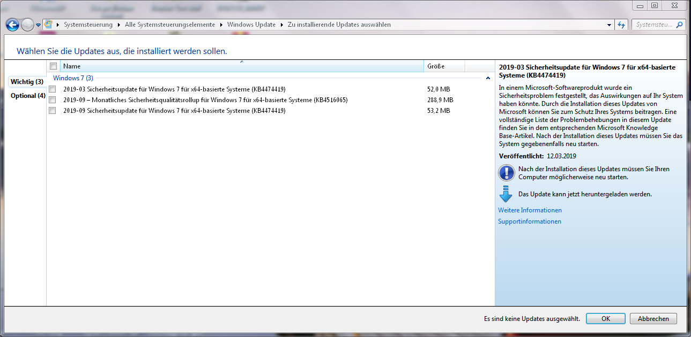Click the Control Panel icon in address bar
Screen dimensions: 691x337
[49, 25]
